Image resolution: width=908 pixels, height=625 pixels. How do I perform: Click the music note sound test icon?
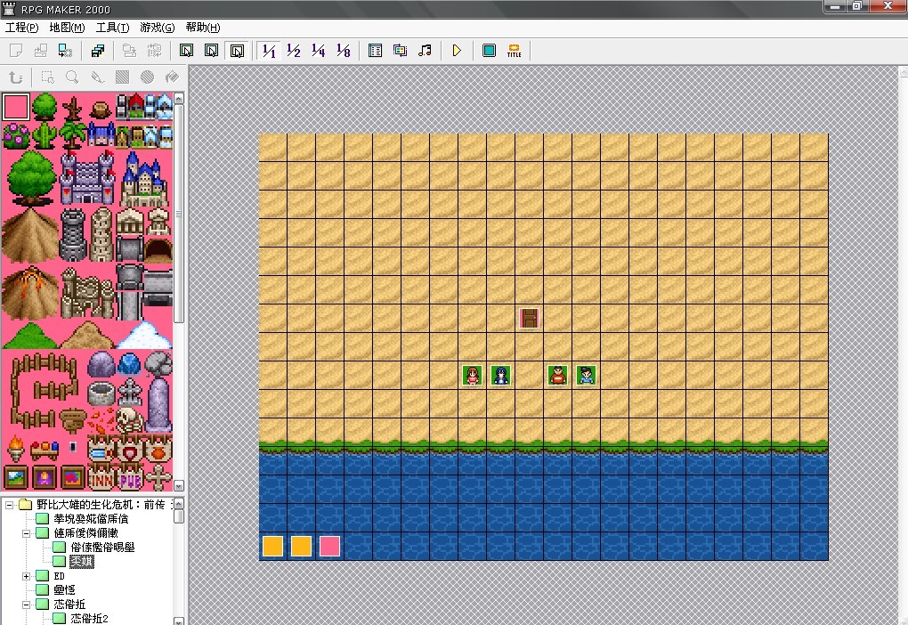425,51
